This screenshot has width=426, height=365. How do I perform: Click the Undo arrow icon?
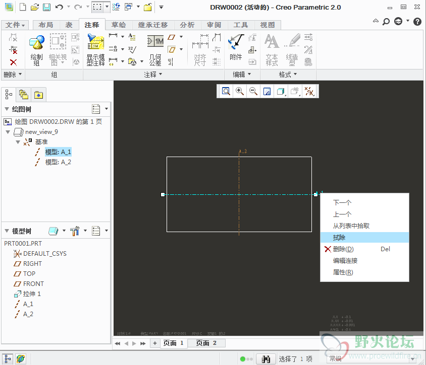[x=59, y=7]
